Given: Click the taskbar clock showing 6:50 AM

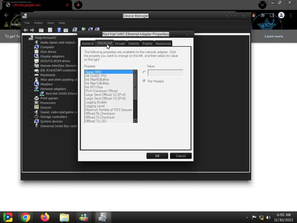Looking at the screenshot, I should (283, 217).
